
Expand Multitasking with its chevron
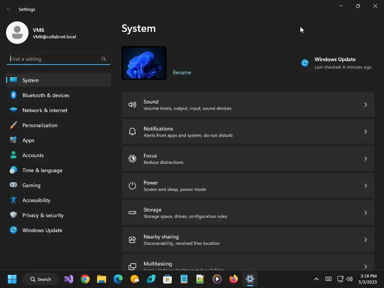click(365, 267)
